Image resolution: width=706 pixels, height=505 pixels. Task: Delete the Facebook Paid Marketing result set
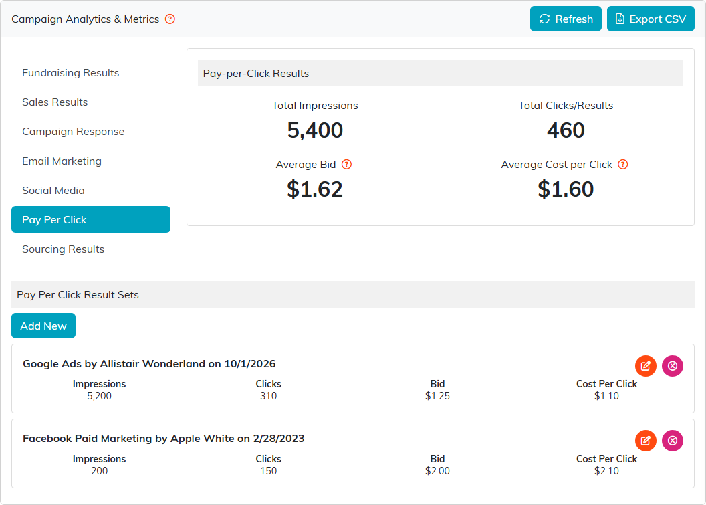[673, 441]
